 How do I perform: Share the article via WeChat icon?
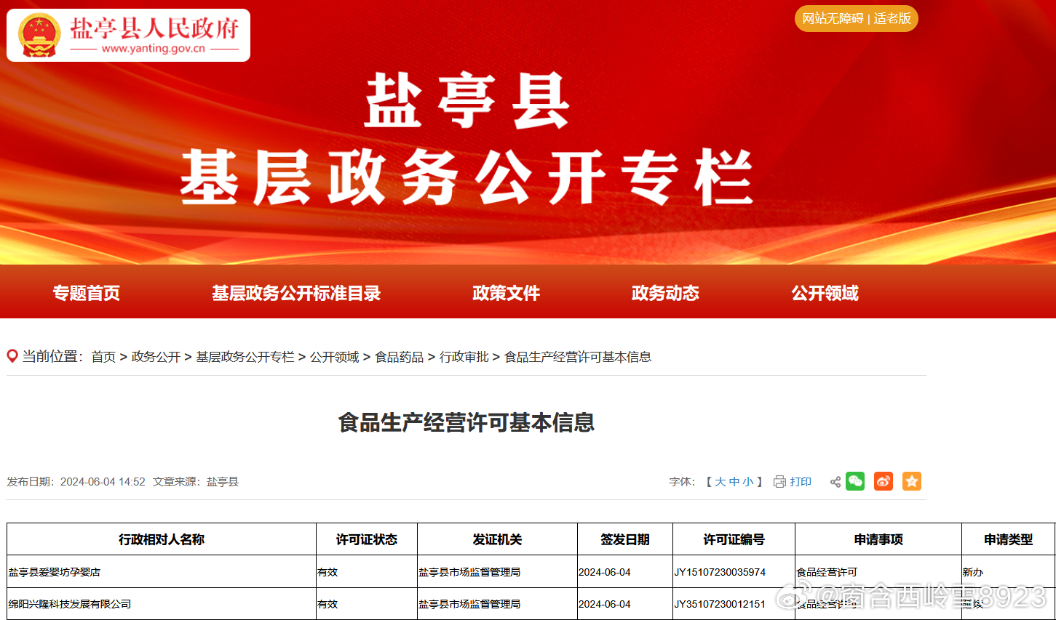855,481
